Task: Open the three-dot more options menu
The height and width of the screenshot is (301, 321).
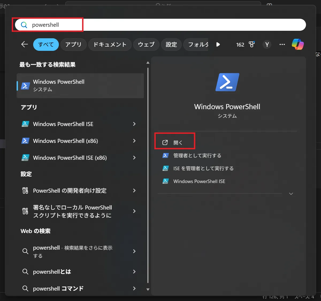Action: (x=282, y=44)
